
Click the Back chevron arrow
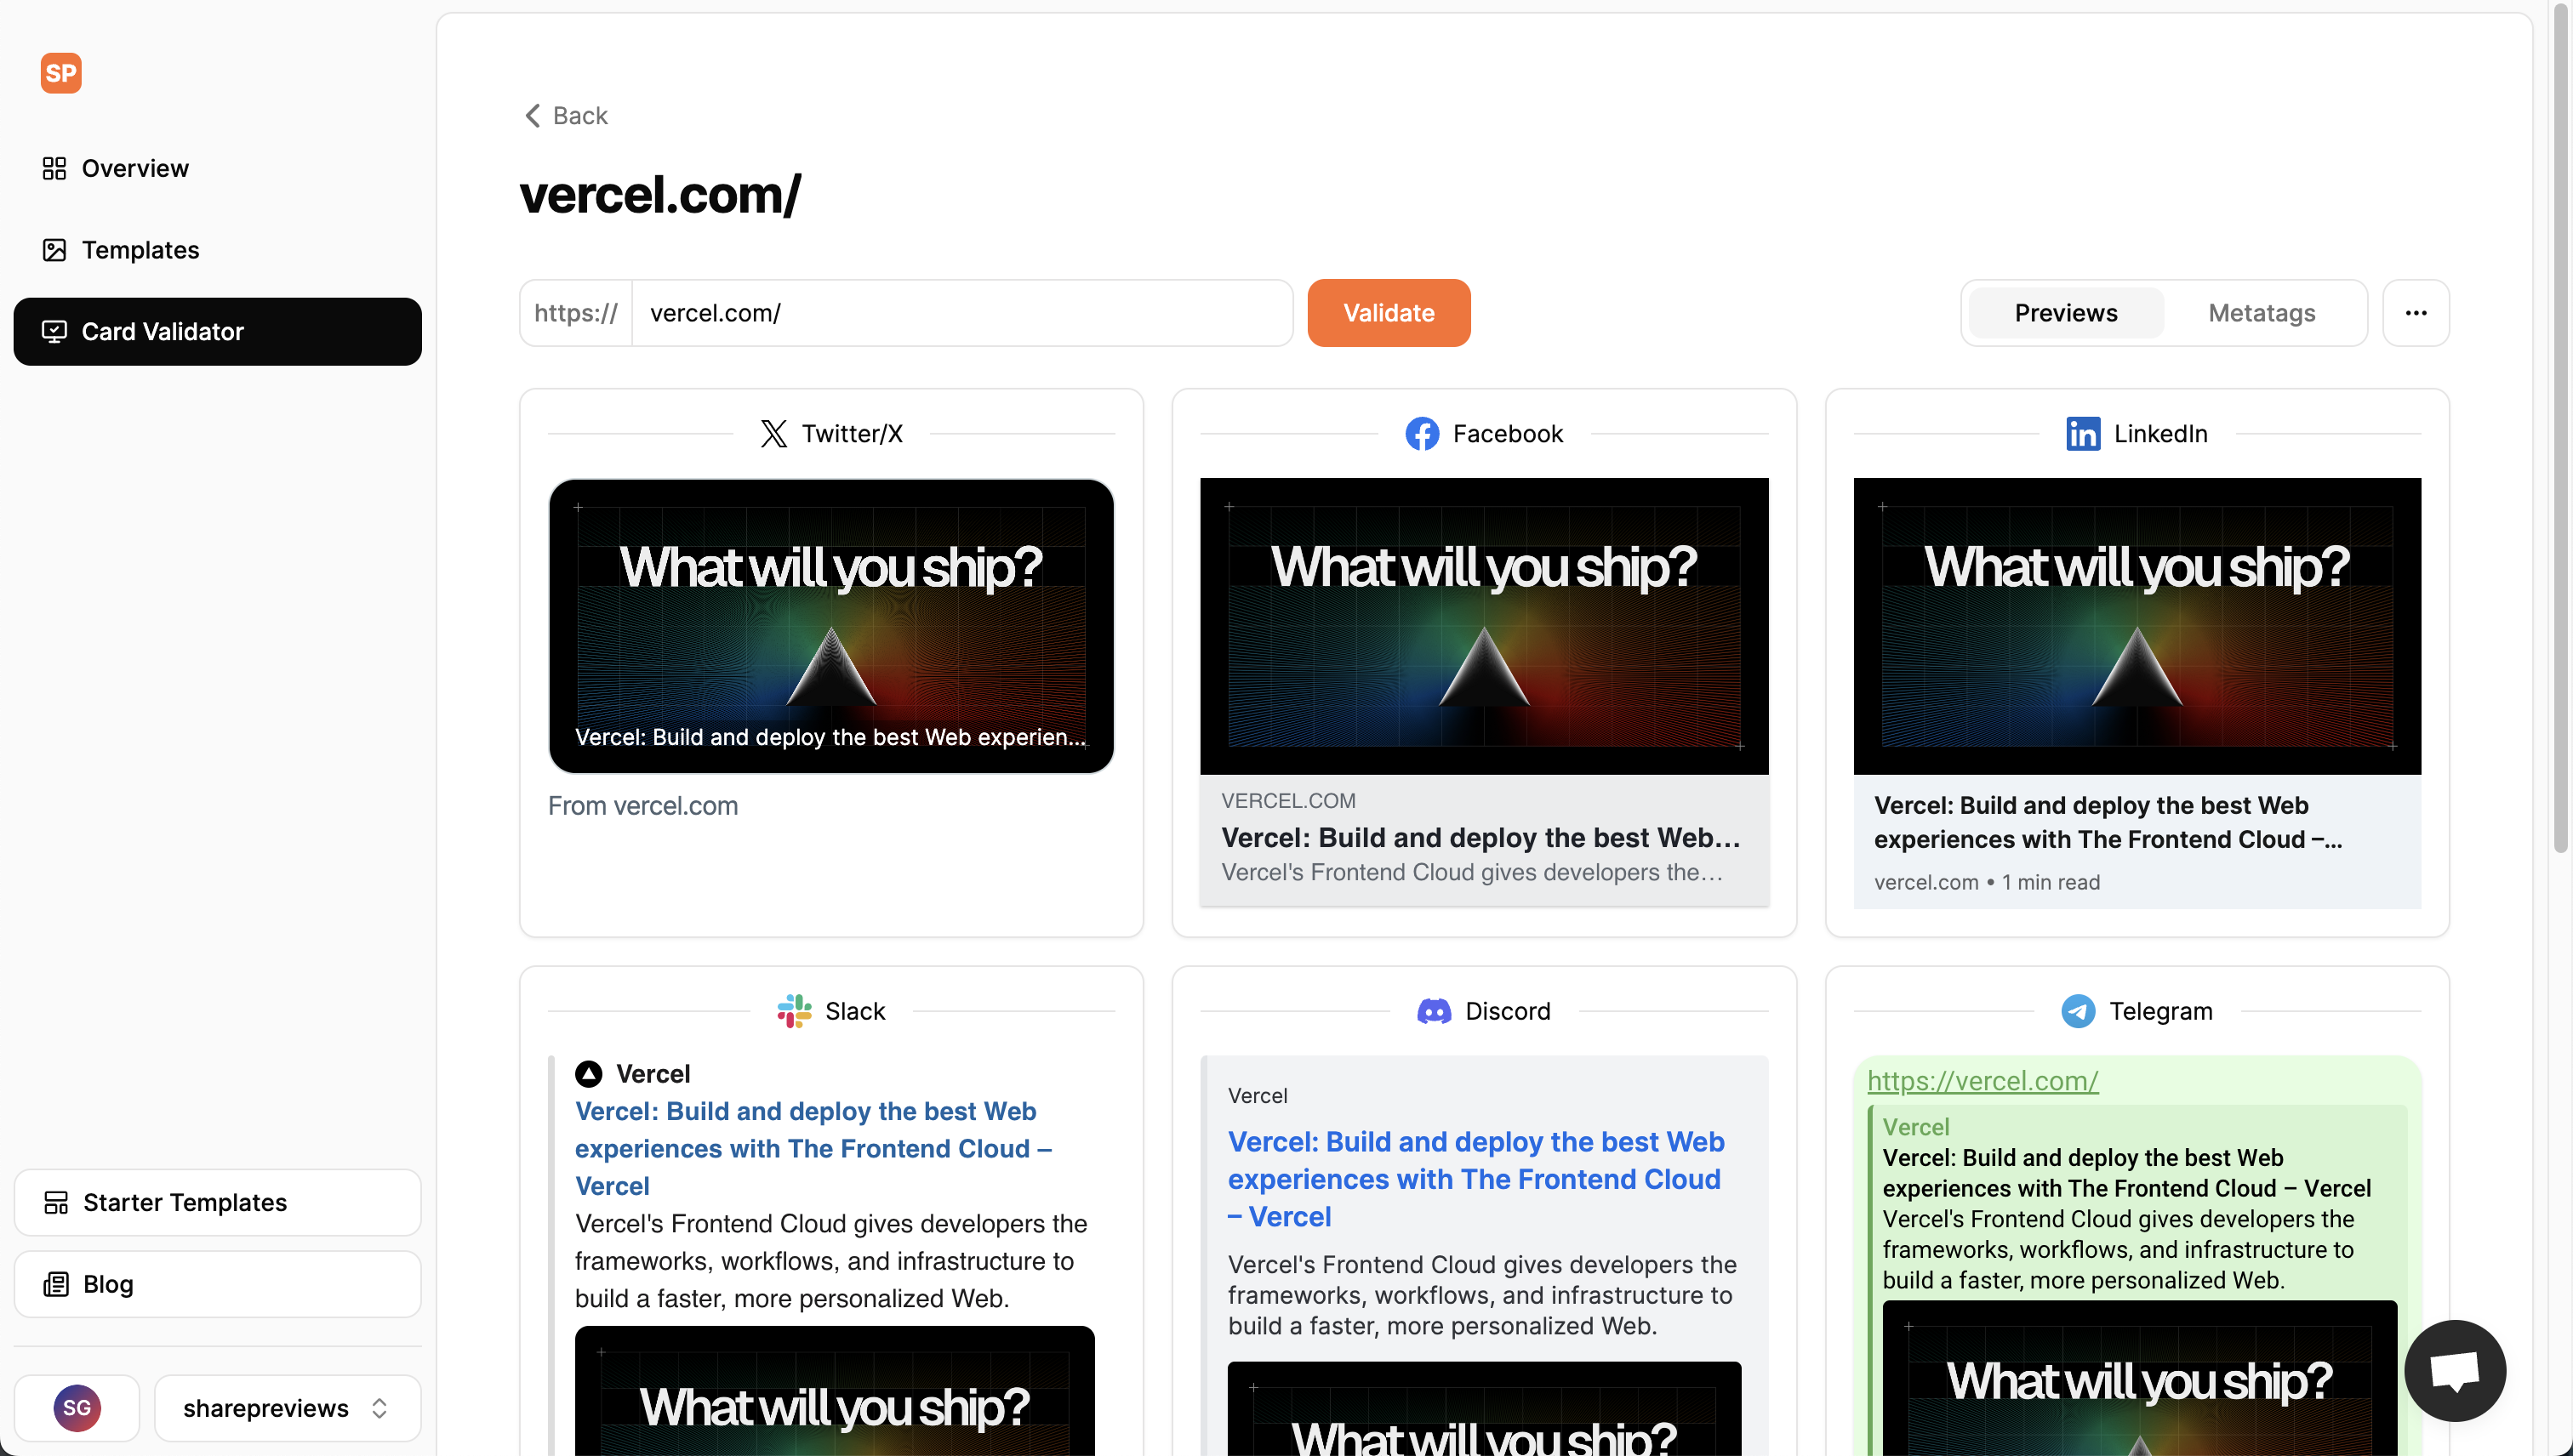point(532,115)
